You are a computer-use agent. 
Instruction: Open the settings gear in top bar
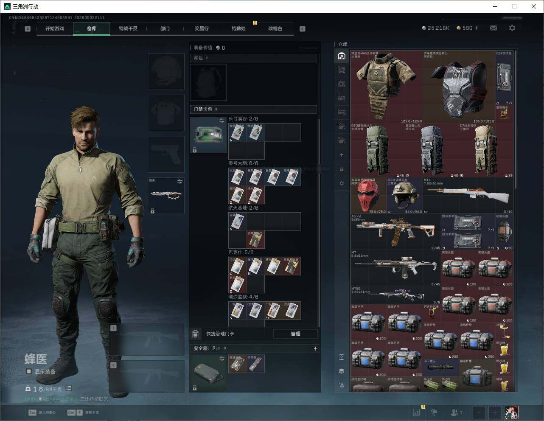512,28
